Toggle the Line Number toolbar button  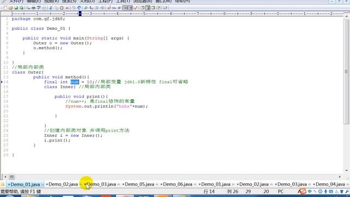[125, 8]
